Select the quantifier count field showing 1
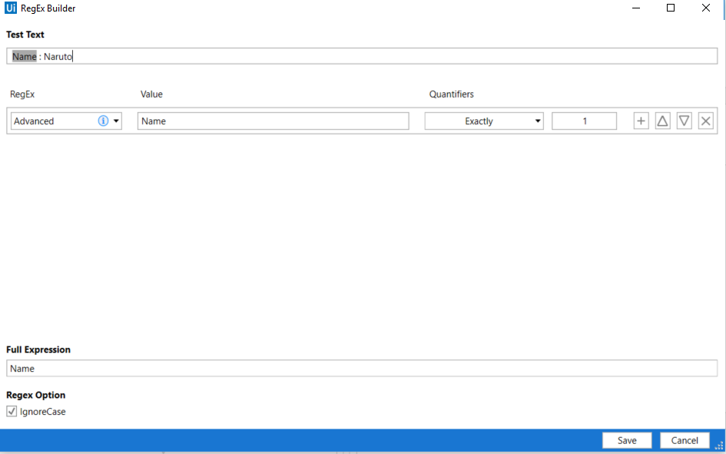 pyautogui.click(x=584, y=121)
